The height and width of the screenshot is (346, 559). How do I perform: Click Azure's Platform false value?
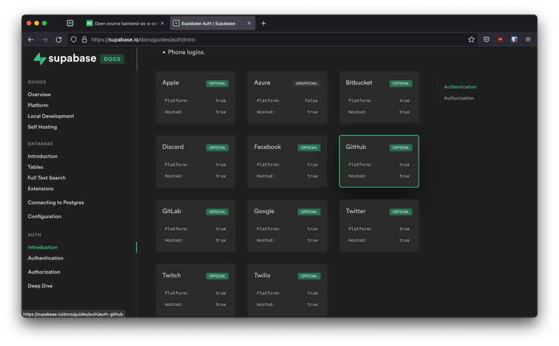point(311,100)
